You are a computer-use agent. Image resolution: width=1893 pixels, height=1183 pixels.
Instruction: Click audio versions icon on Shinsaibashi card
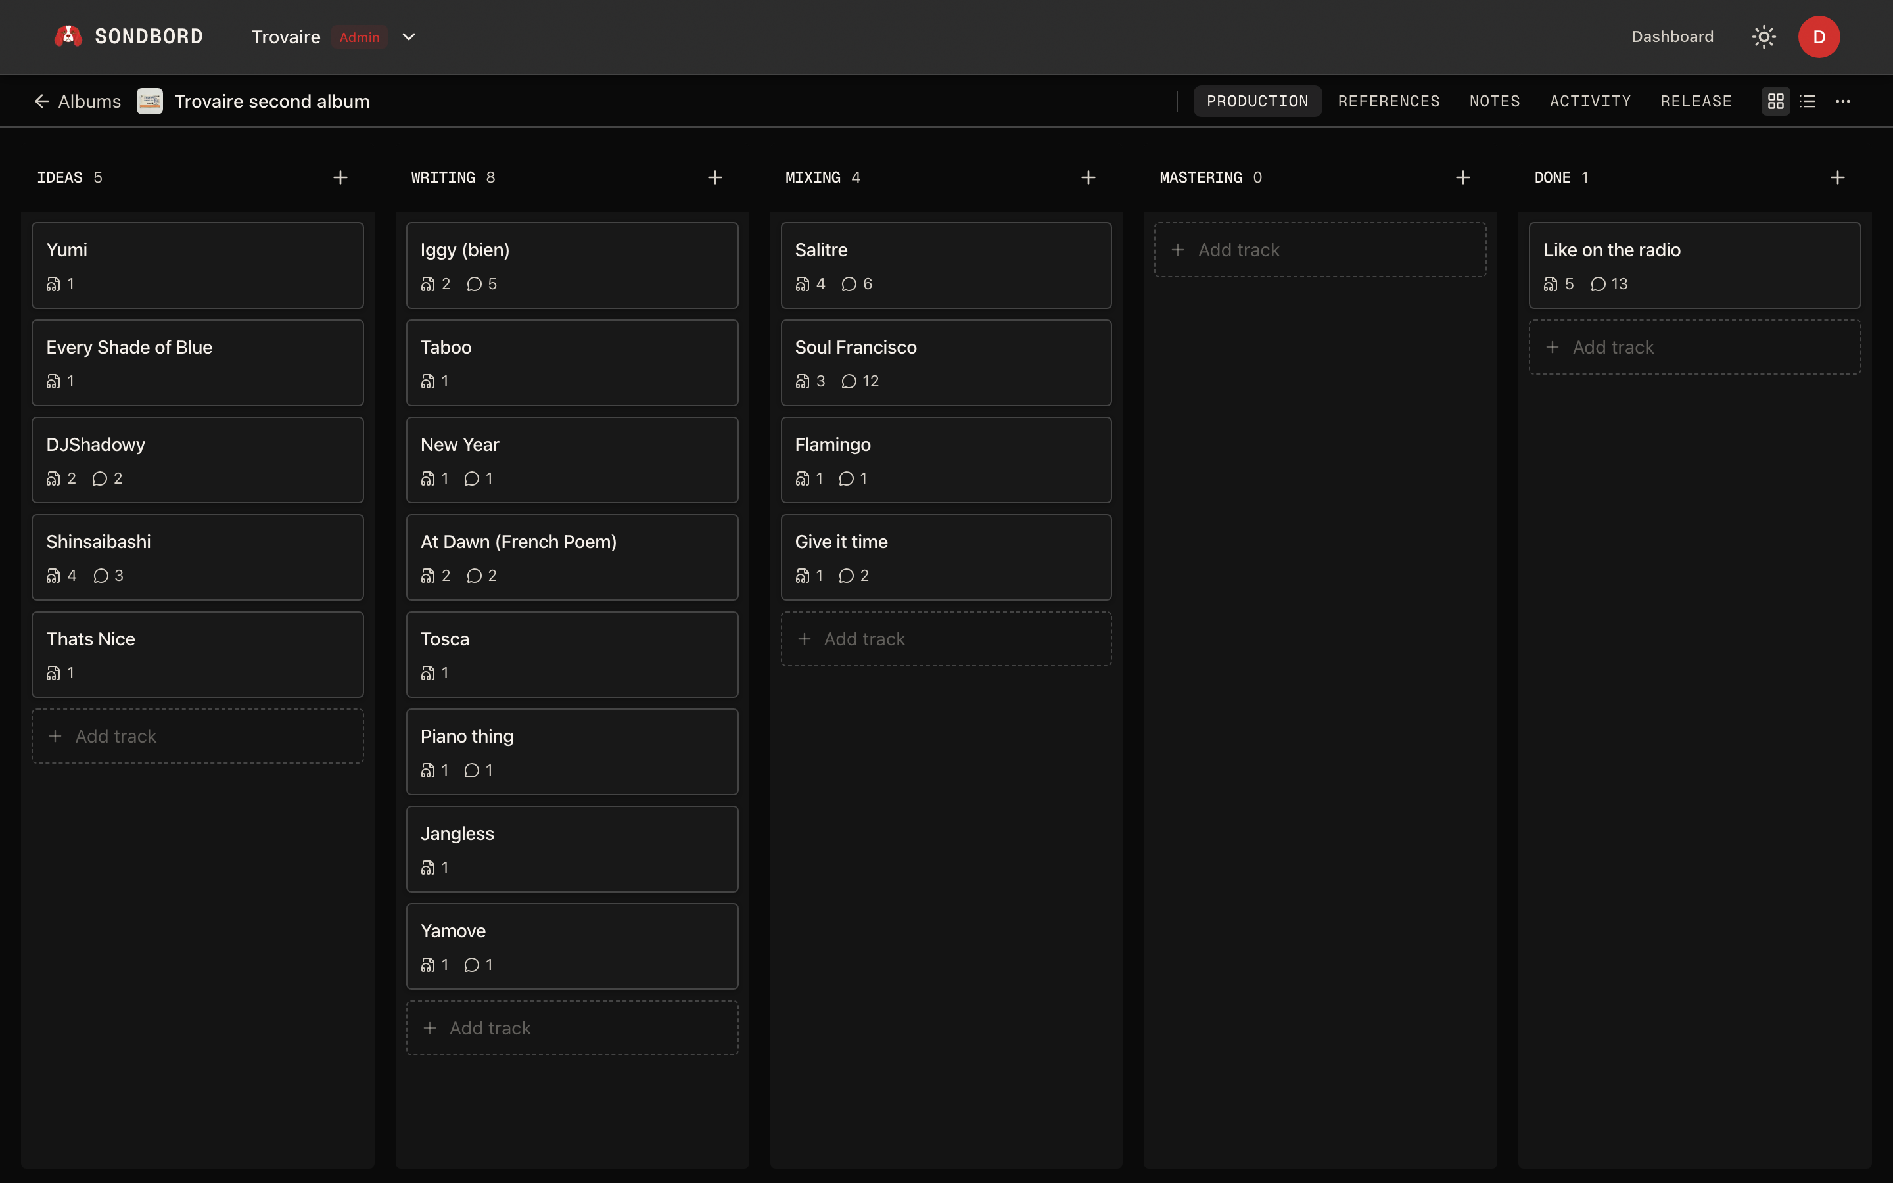(53, 576)
